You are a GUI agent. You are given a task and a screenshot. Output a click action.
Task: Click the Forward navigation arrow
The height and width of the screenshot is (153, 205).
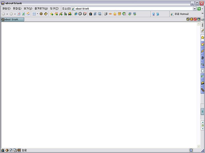(x=11, y=14)
